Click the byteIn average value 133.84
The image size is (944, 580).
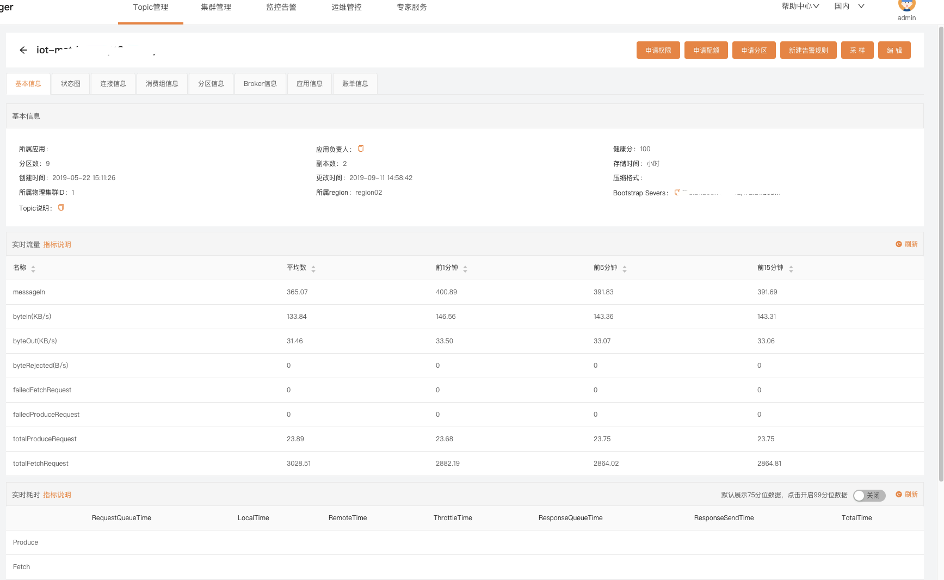click(297, 317)
